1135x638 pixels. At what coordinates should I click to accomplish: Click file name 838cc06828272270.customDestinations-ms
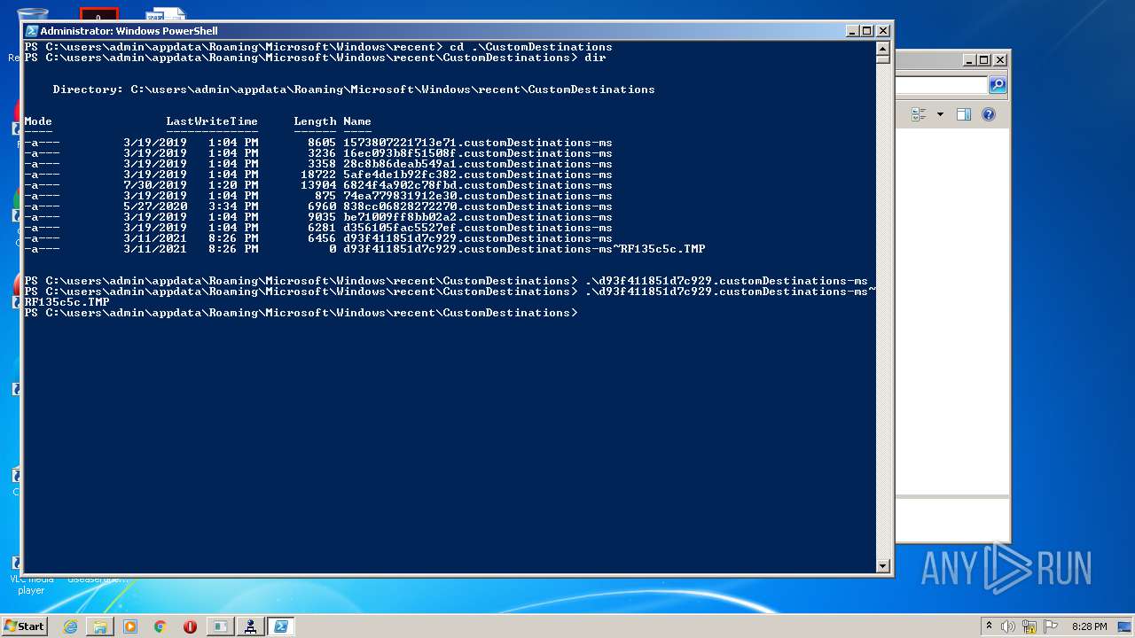tap(477, 206)
